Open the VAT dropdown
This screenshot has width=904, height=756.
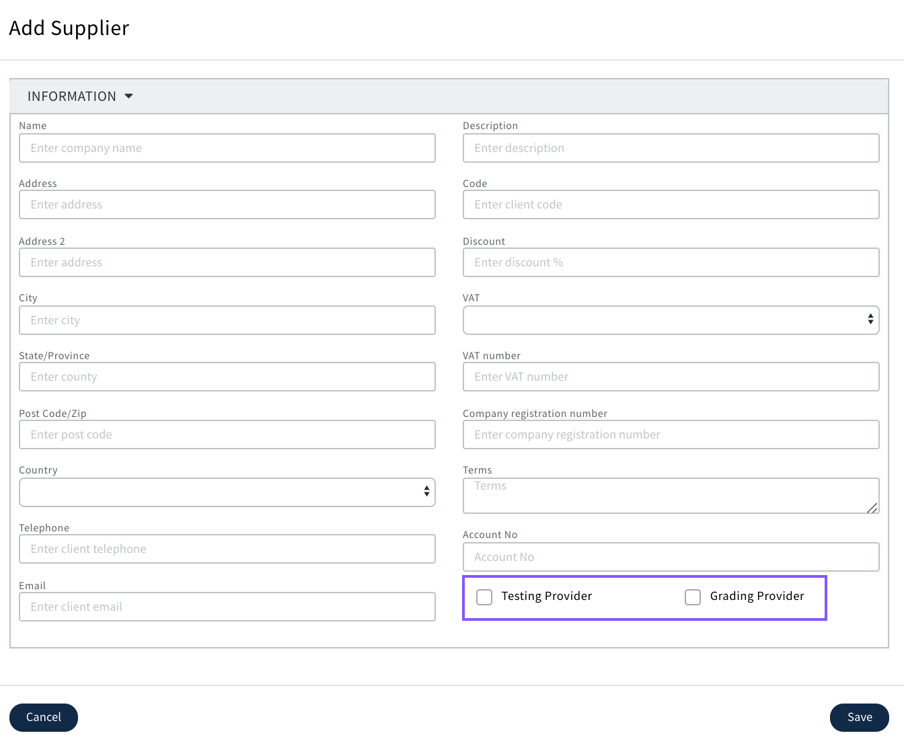point(671,320)
